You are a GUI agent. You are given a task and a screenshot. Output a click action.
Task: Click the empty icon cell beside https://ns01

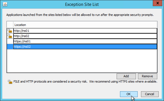click(x=10, y=41)
